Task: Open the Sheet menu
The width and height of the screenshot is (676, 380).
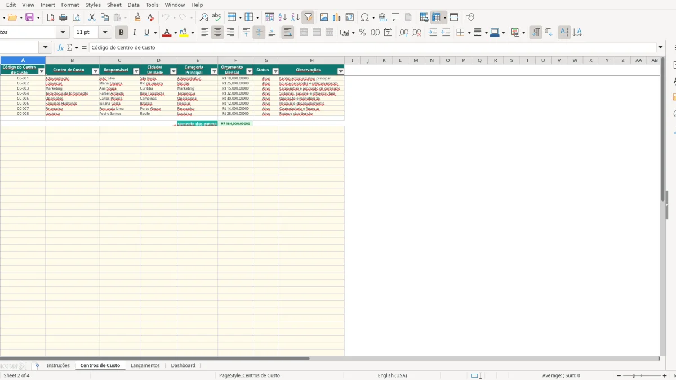Action: [x=114, y=5]
